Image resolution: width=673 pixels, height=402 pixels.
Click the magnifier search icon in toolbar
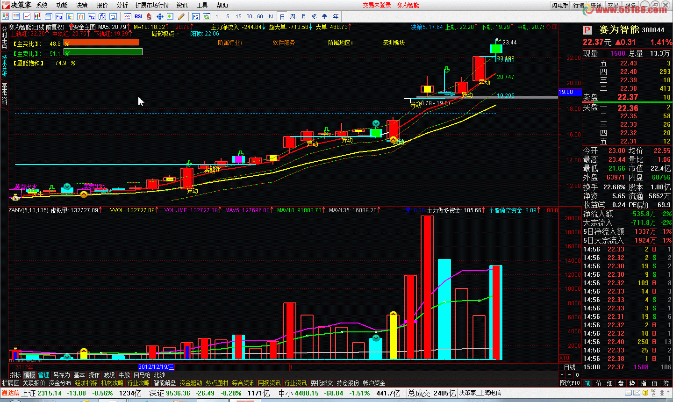(113, 16)
